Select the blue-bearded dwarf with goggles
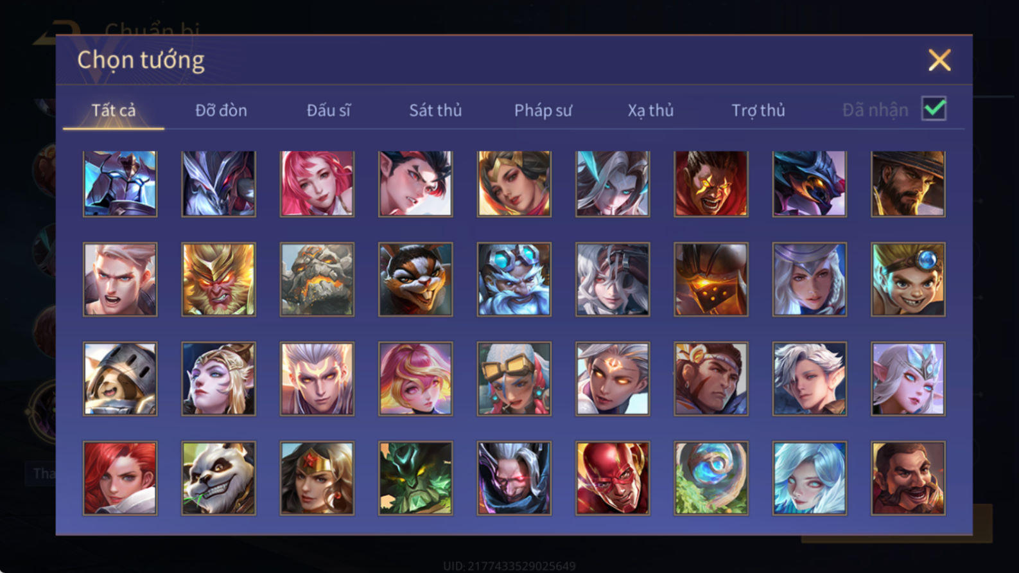The image size is (1019, 573). click(514, 279)
